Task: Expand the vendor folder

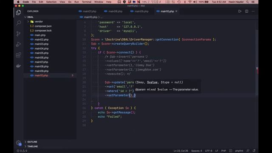Action: (x=28, y=22)
